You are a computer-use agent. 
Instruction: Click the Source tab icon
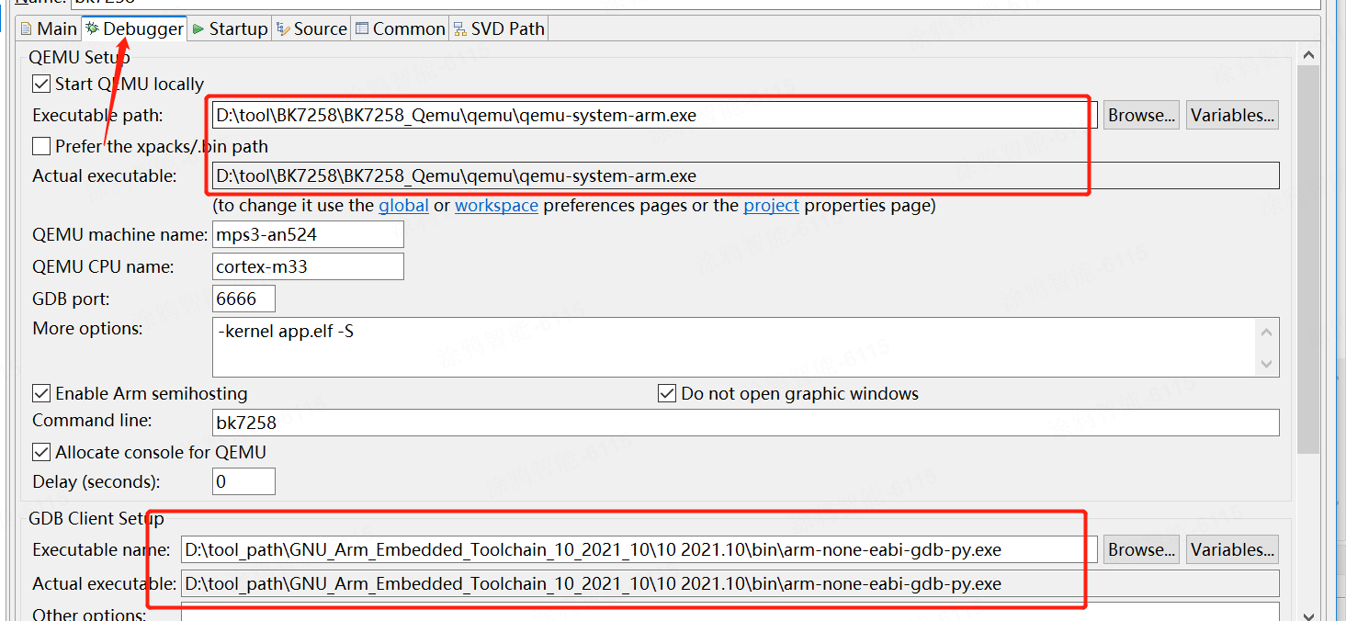[x=283, y=29]
